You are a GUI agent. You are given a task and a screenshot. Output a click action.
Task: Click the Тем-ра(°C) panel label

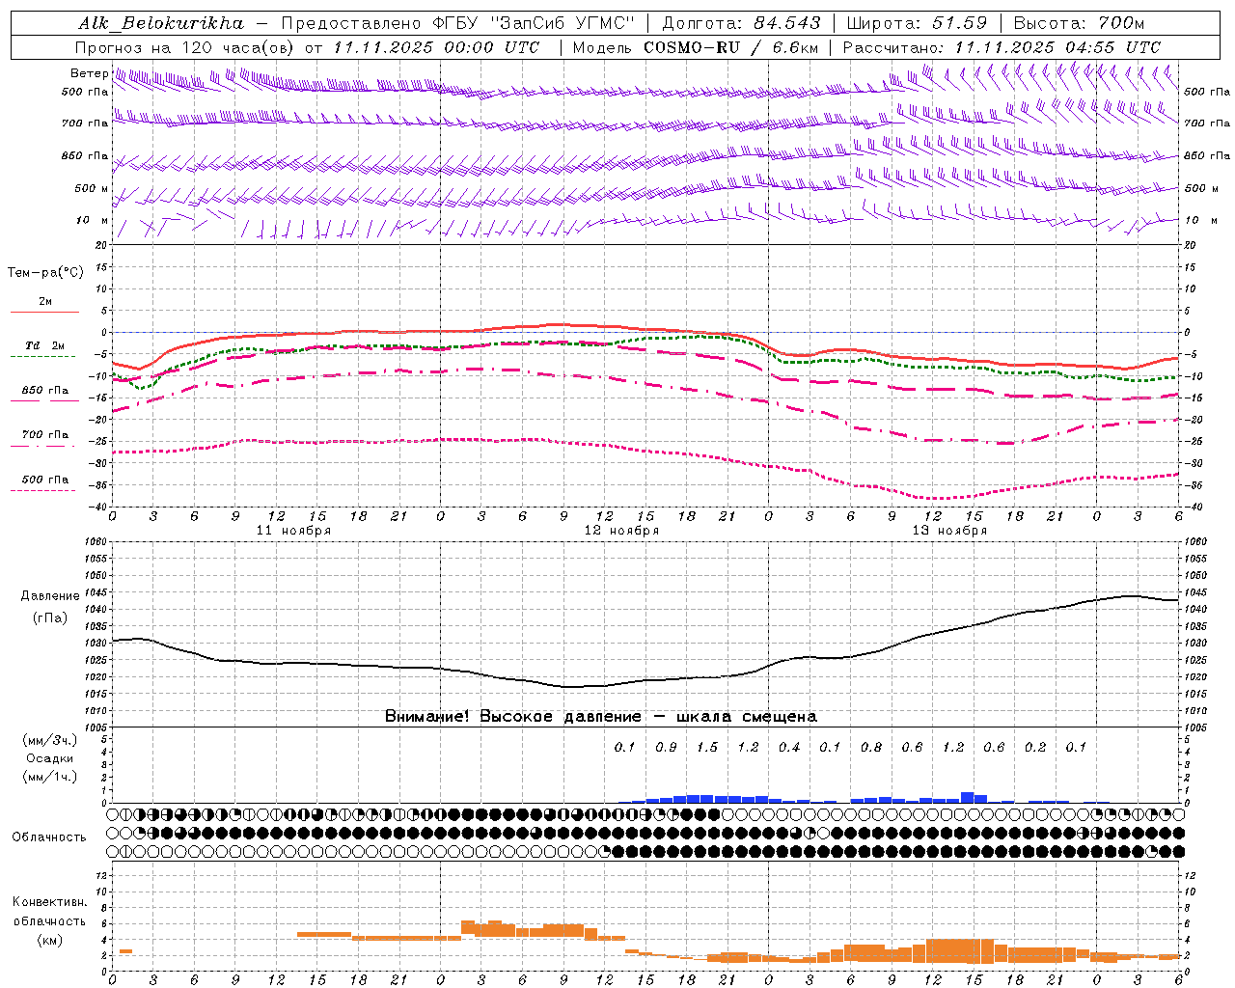(x=45, y=273)
